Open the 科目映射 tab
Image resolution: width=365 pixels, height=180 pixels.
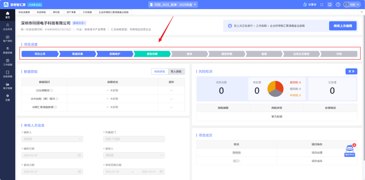click(42, 12)
